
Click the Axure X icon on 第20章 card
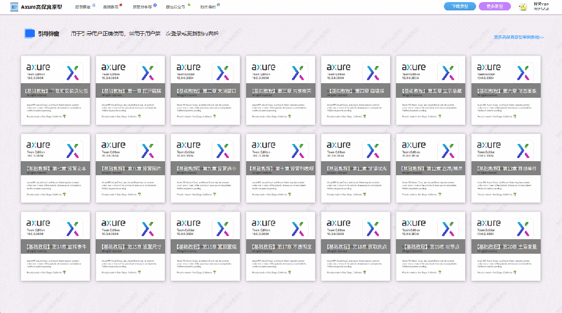coord(523,228)
